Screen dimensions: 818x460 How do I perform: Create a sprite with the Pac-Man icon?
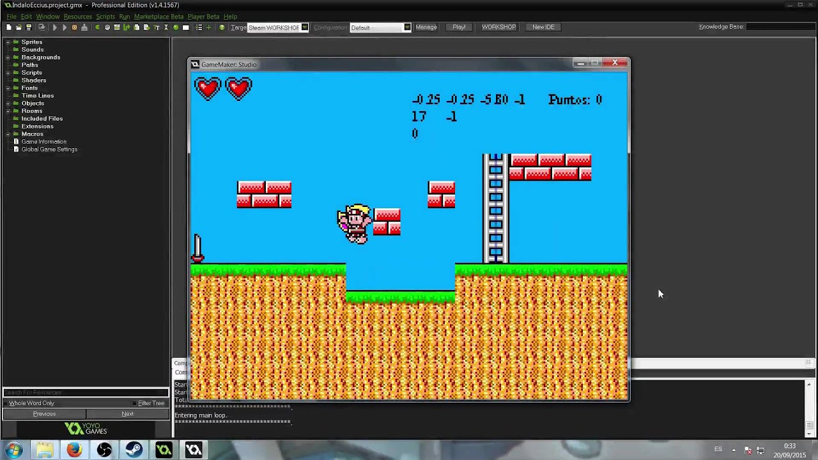pos(98,27)
